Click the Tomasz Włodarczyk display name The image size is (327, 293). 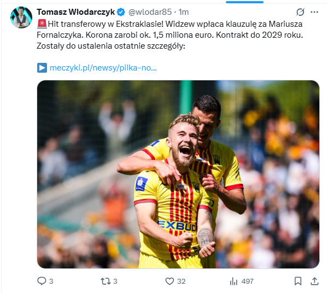point(75,12)
